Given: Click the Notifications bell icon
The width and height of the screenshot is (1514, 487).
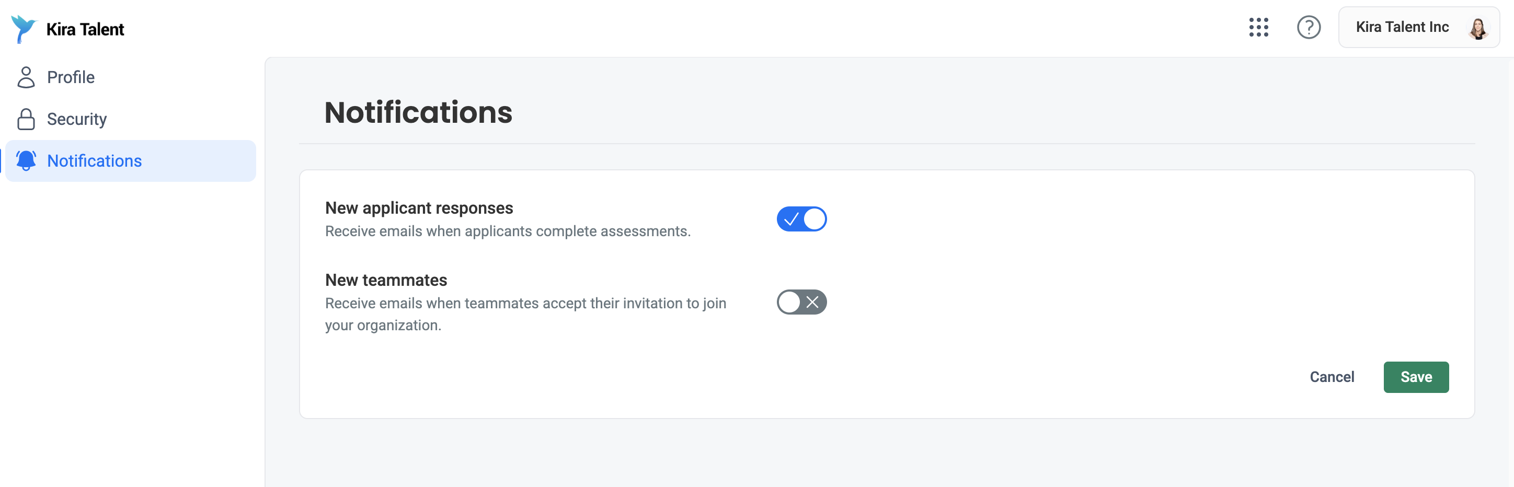Looking at the screenshot, I should (x=26, y=160).
